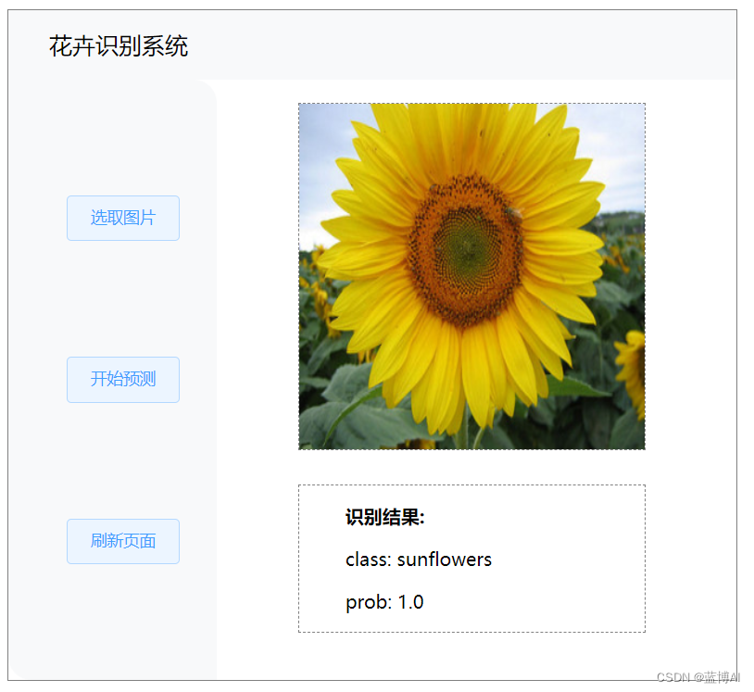Click the CSDN @蓝博AI watermark

(698, 677)
